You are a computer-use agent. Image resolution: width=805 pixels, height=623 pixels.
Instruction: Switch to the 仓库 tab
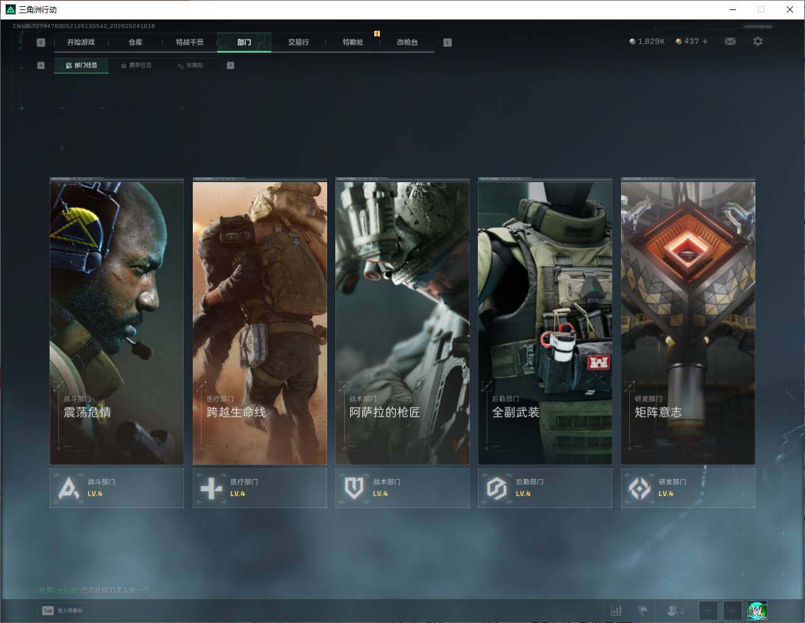pos(135,42)
